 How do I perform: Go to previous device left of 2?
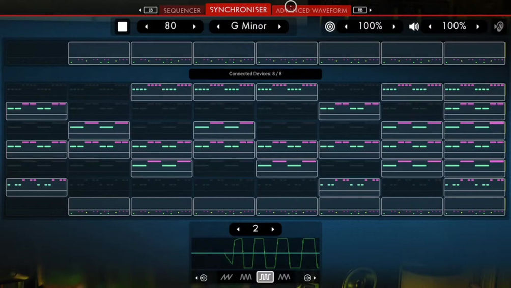(238, 229)
